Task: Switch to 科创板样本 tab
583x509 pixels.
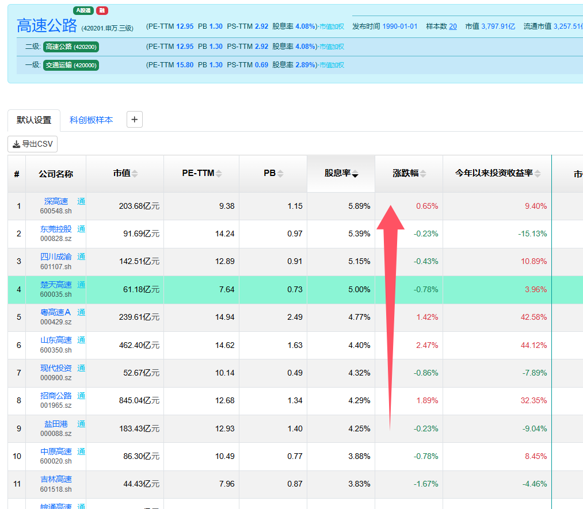Action: [x=91, y=120]
